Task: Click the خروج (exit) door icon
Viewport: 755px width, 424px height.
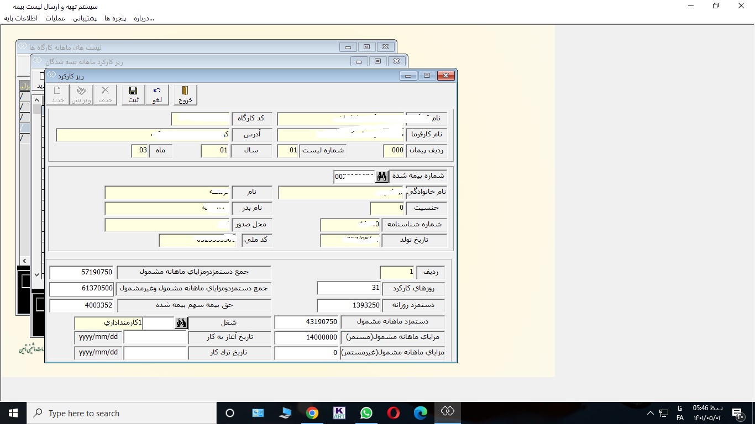Action: [185, 94]
